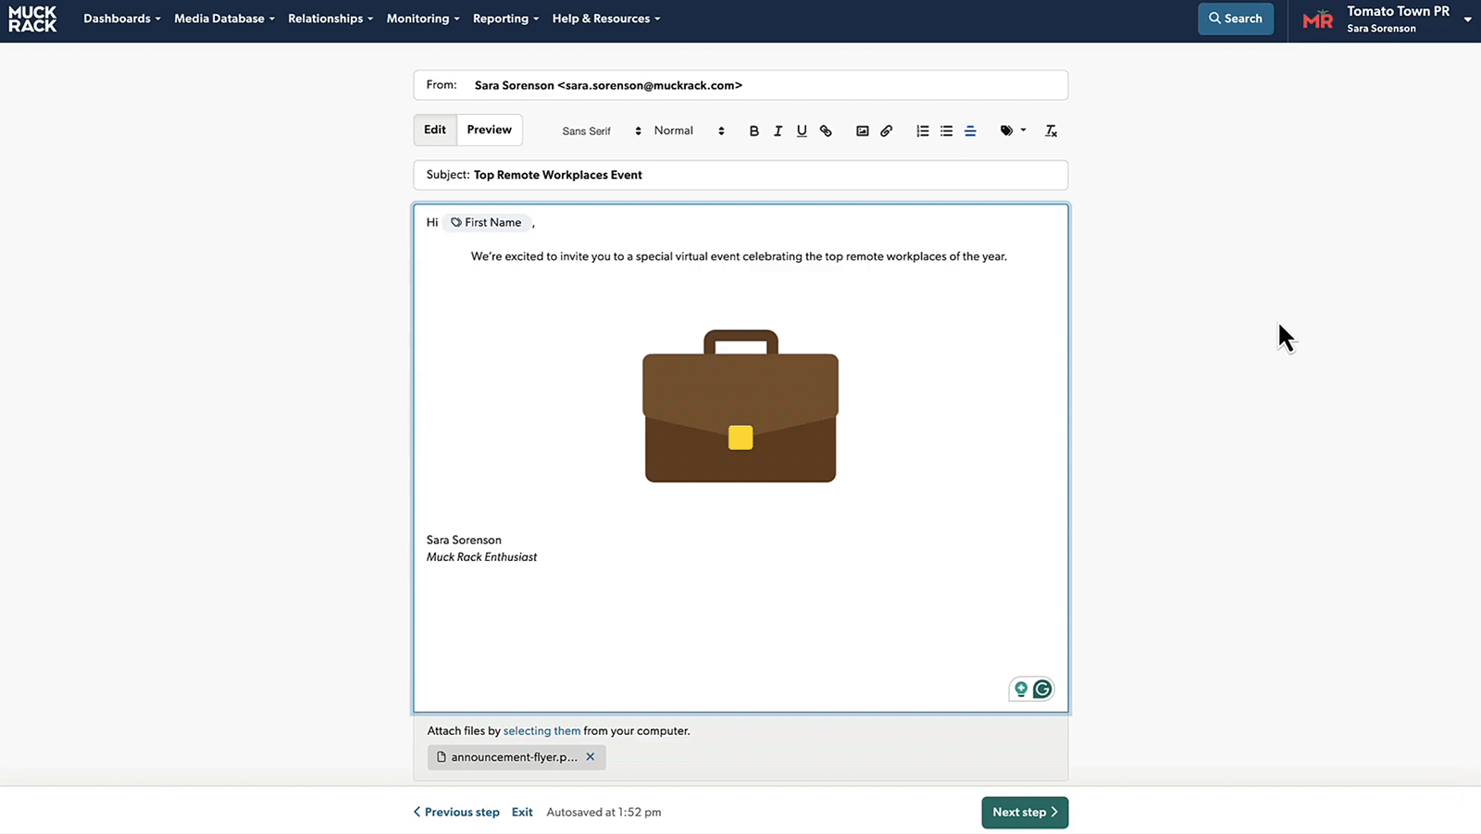Viewport: 1481px width, 834px height.
Task: Open the Sans Serif font dropdown
Action: [586, 131]
